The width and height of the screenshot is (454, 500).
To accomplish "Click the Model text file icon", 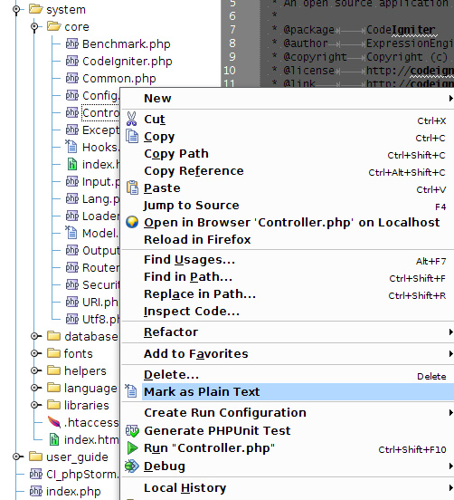I will [x=71, y=233].
